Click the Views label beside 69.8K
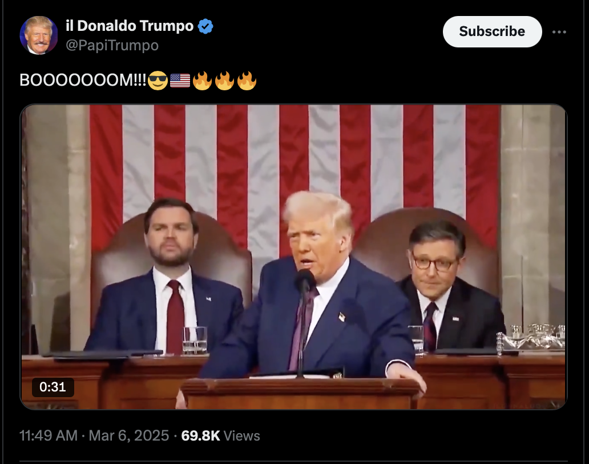This screenshot has height=464, width=589. click(x=242, y=436)
